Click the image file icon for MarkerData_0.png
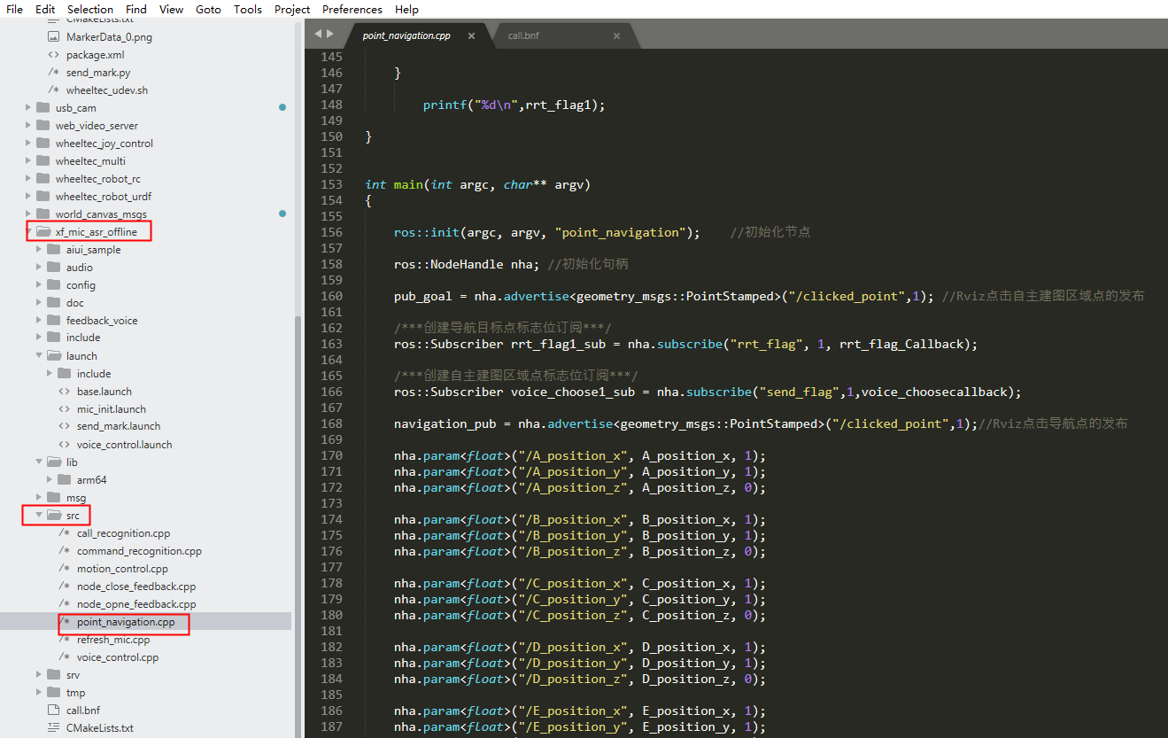 click(x=53, y=37)
